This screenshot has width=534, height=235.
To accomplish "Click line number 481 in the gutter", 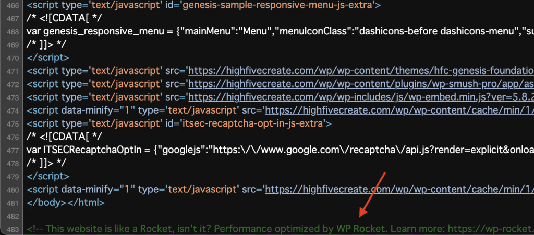I will pyautogui.click(x=13, y=203).
